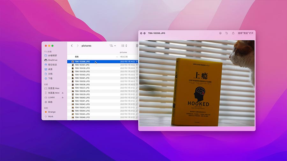
Task: Click 使用"预览"打开 button in Quick Look
Action: (246, 33)
